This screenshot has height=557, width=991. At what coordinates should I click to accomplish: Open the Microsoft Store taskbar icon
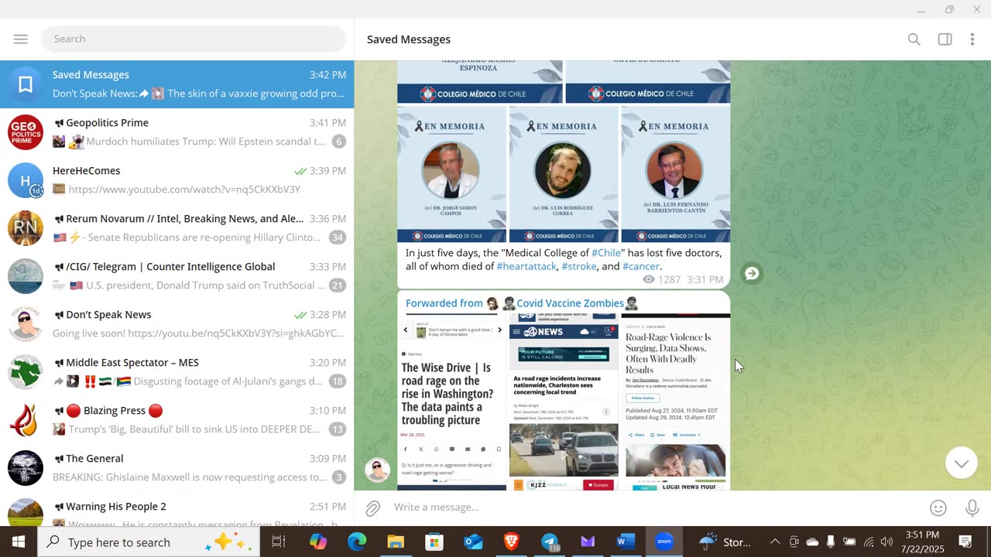click(434, 542)
